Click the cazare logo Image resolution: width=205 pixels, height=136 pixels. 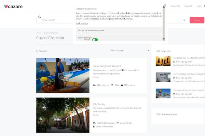point(13,6)
